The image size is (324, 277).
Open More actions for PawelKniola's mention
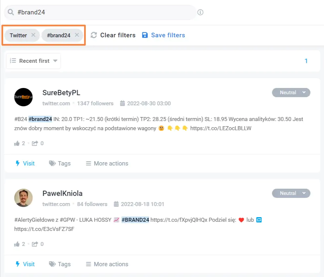pos(106,264)
